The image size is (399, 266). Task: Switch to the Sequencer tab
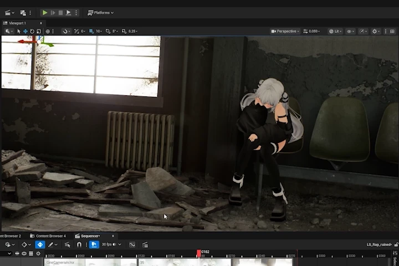click(90, 236)
